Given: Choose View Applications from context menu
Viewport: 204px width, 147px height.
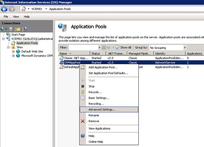Looking at the screenshot, I should pyautogui.click(x=109, y=128).
